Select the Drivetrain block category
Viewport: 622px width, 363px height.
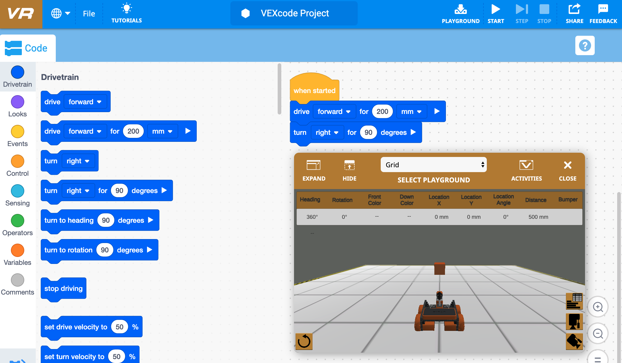pos(17,77)
